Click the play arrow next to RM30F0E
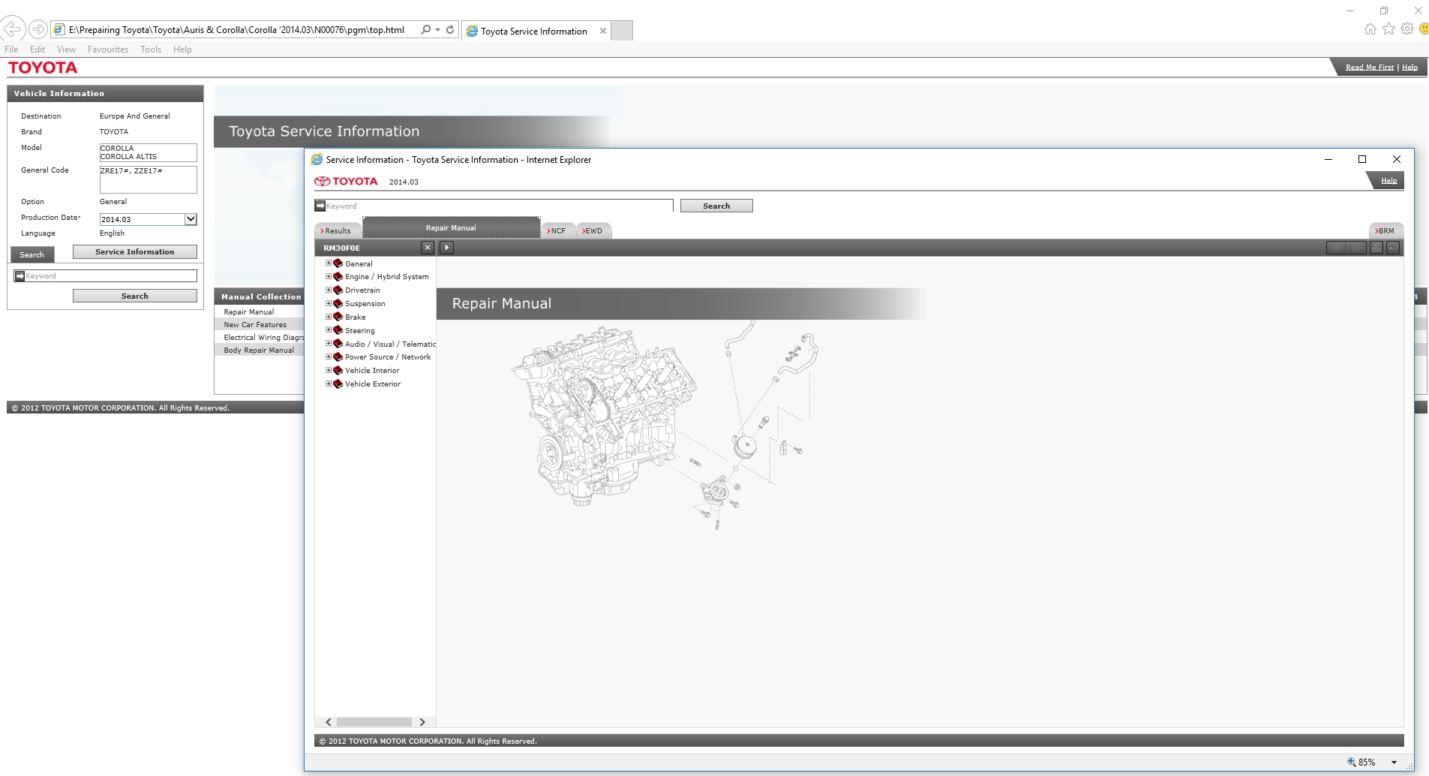1429x776 pixels. click(x=446, y=248)
